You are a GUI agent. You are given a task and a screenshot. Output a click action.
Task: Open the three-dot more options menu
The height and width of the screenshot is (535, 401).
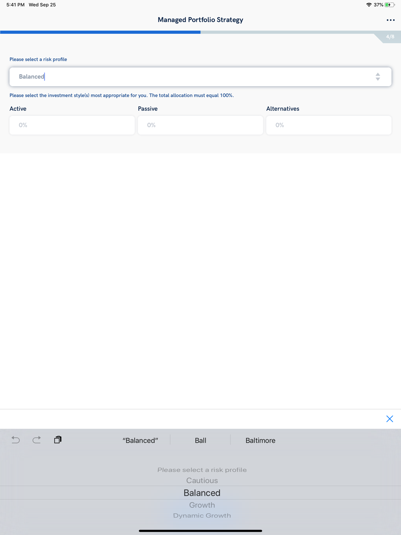coord(390,20)
